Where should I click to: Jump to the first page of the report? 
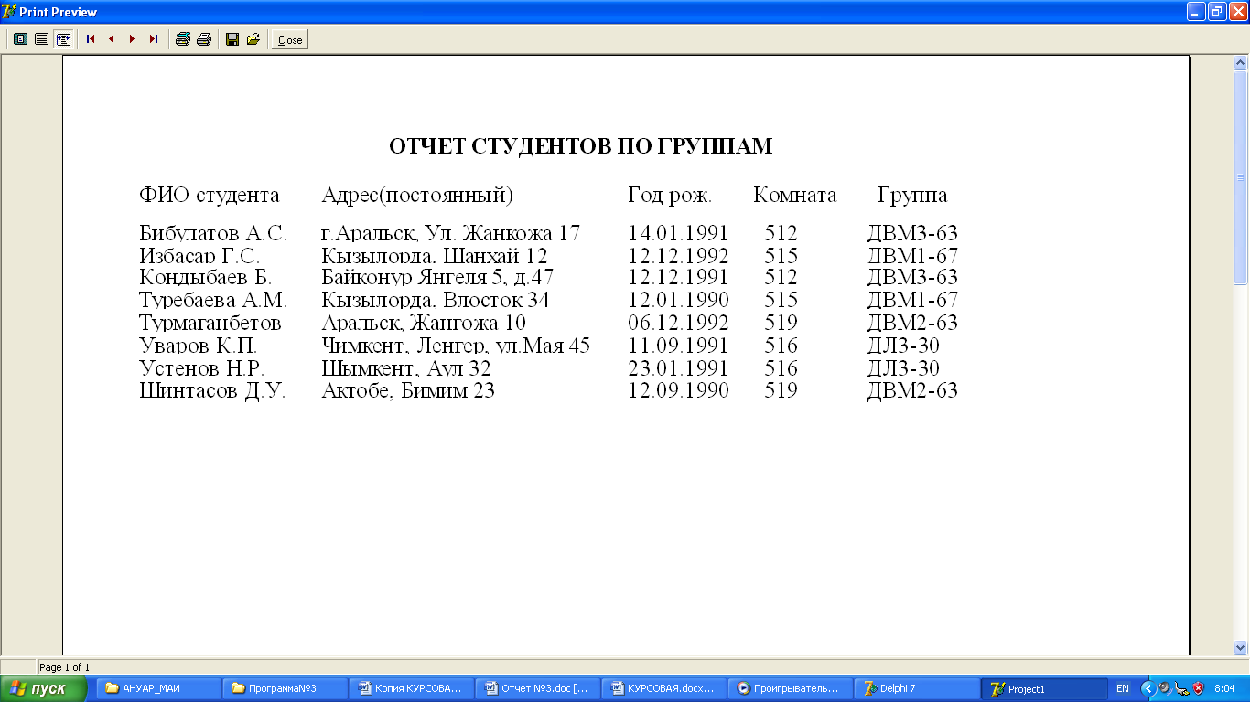[x=91, y=39]
